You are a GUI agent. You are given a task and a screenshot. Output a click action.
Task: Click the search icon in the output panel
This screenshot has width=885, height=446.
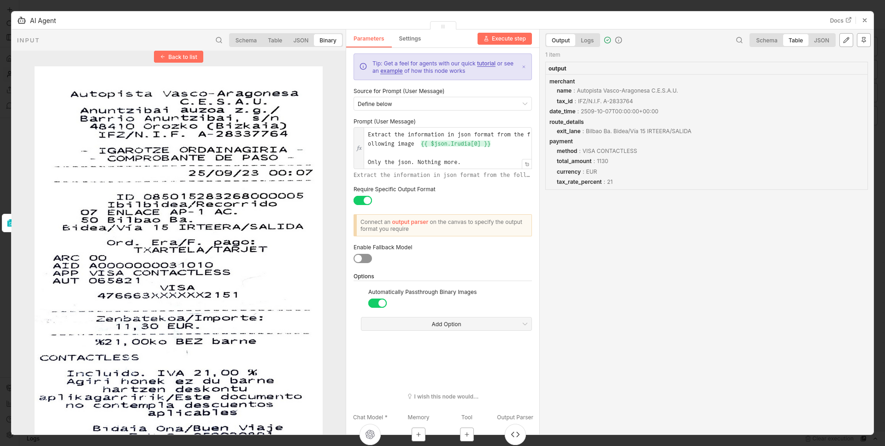coord(739,40)
